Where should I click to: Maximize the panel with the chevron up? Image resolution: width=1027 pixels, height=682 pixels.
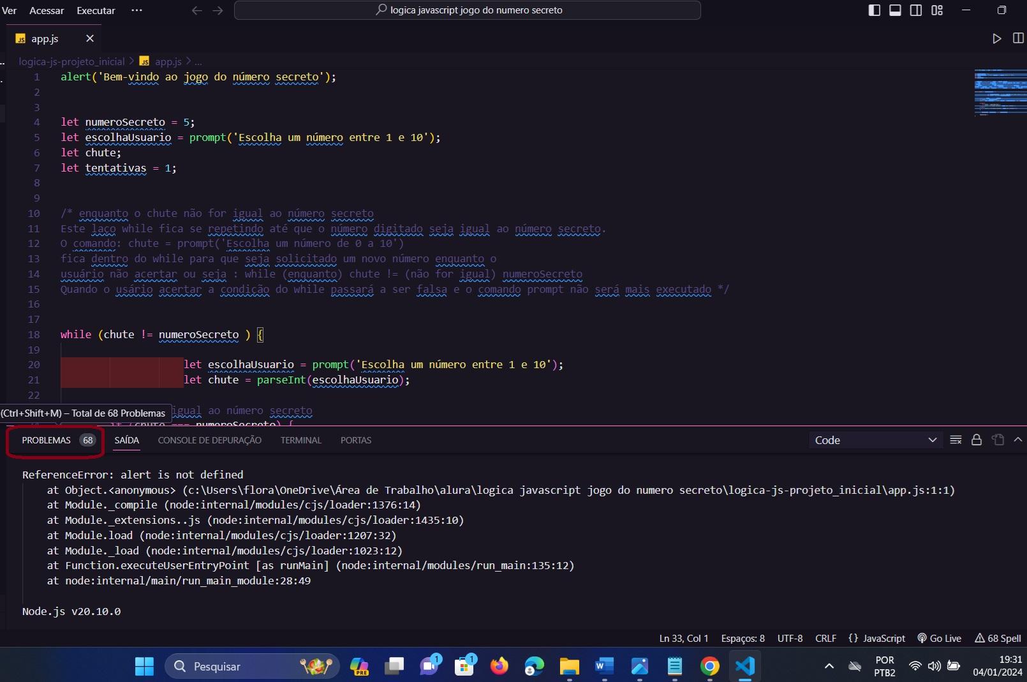click(x=1018, y=440)
